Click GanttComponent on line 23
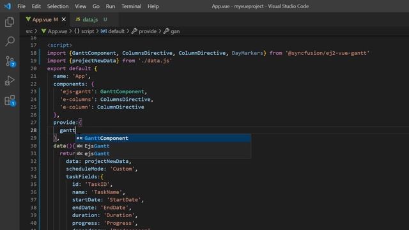409x230 pixels. click(x=122, y=91)
